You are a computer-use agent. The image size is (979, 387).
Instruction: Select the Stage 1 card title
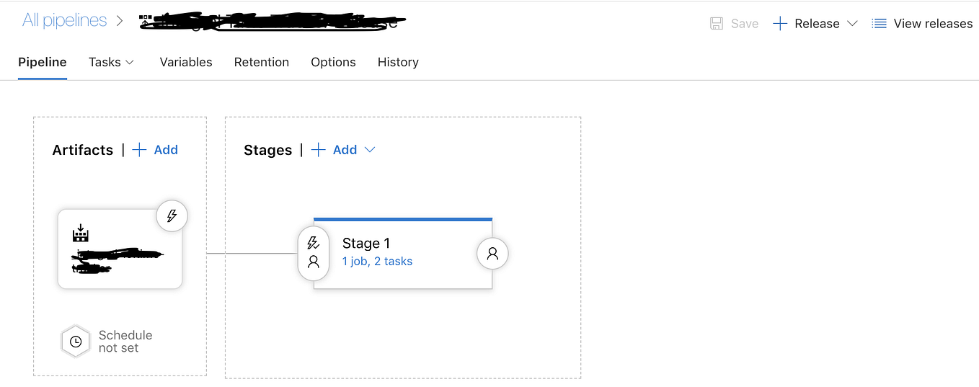coord(366,244)
